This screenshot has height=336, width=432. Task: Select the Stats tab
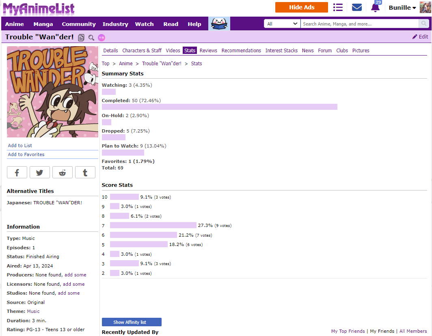(190, 51)
